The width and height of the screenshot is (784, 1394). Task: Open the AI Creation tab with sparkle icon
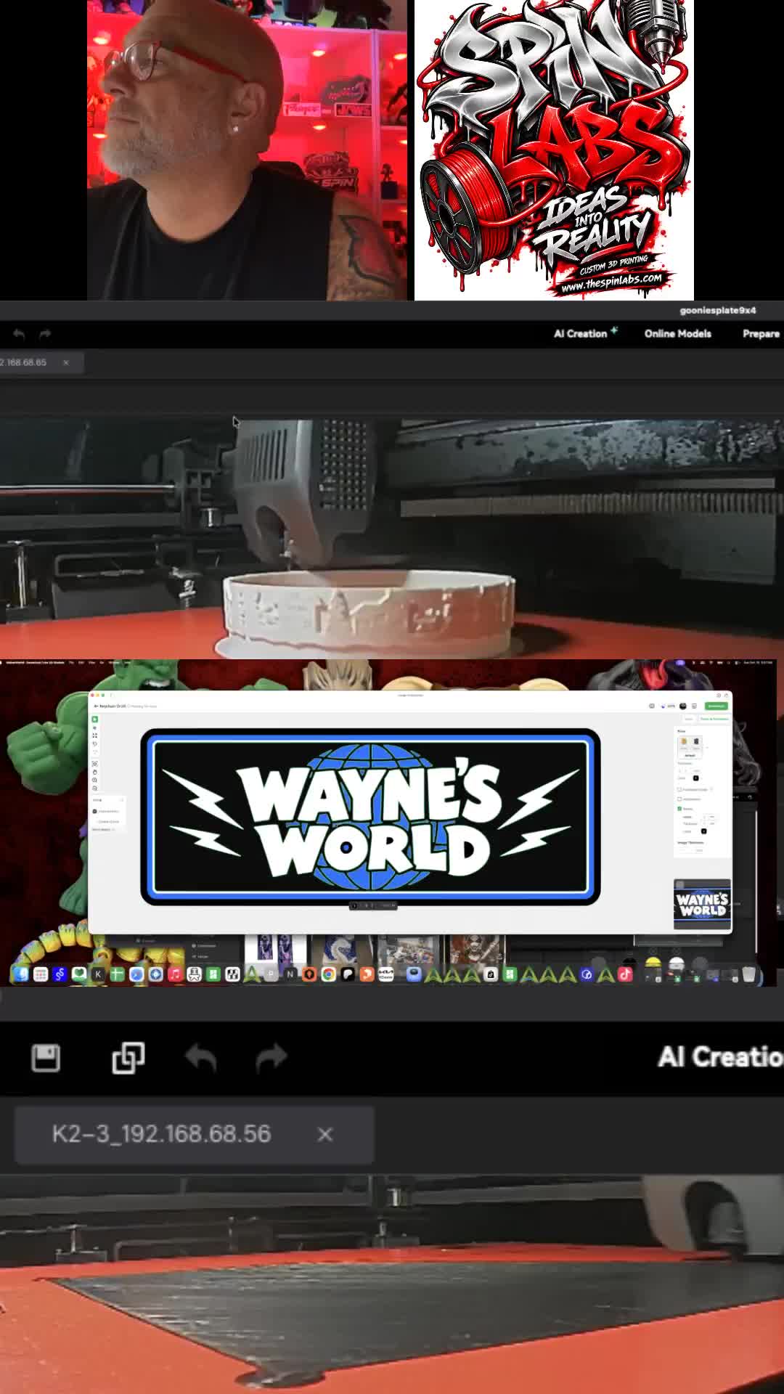pos(586,333)
